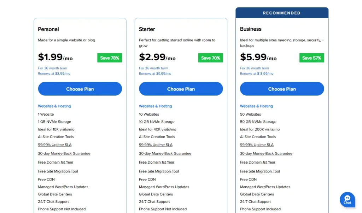362x213 pixels.
Task: Click Free Domain 1st Year under Starter
Action: click(x=157, y=162)
